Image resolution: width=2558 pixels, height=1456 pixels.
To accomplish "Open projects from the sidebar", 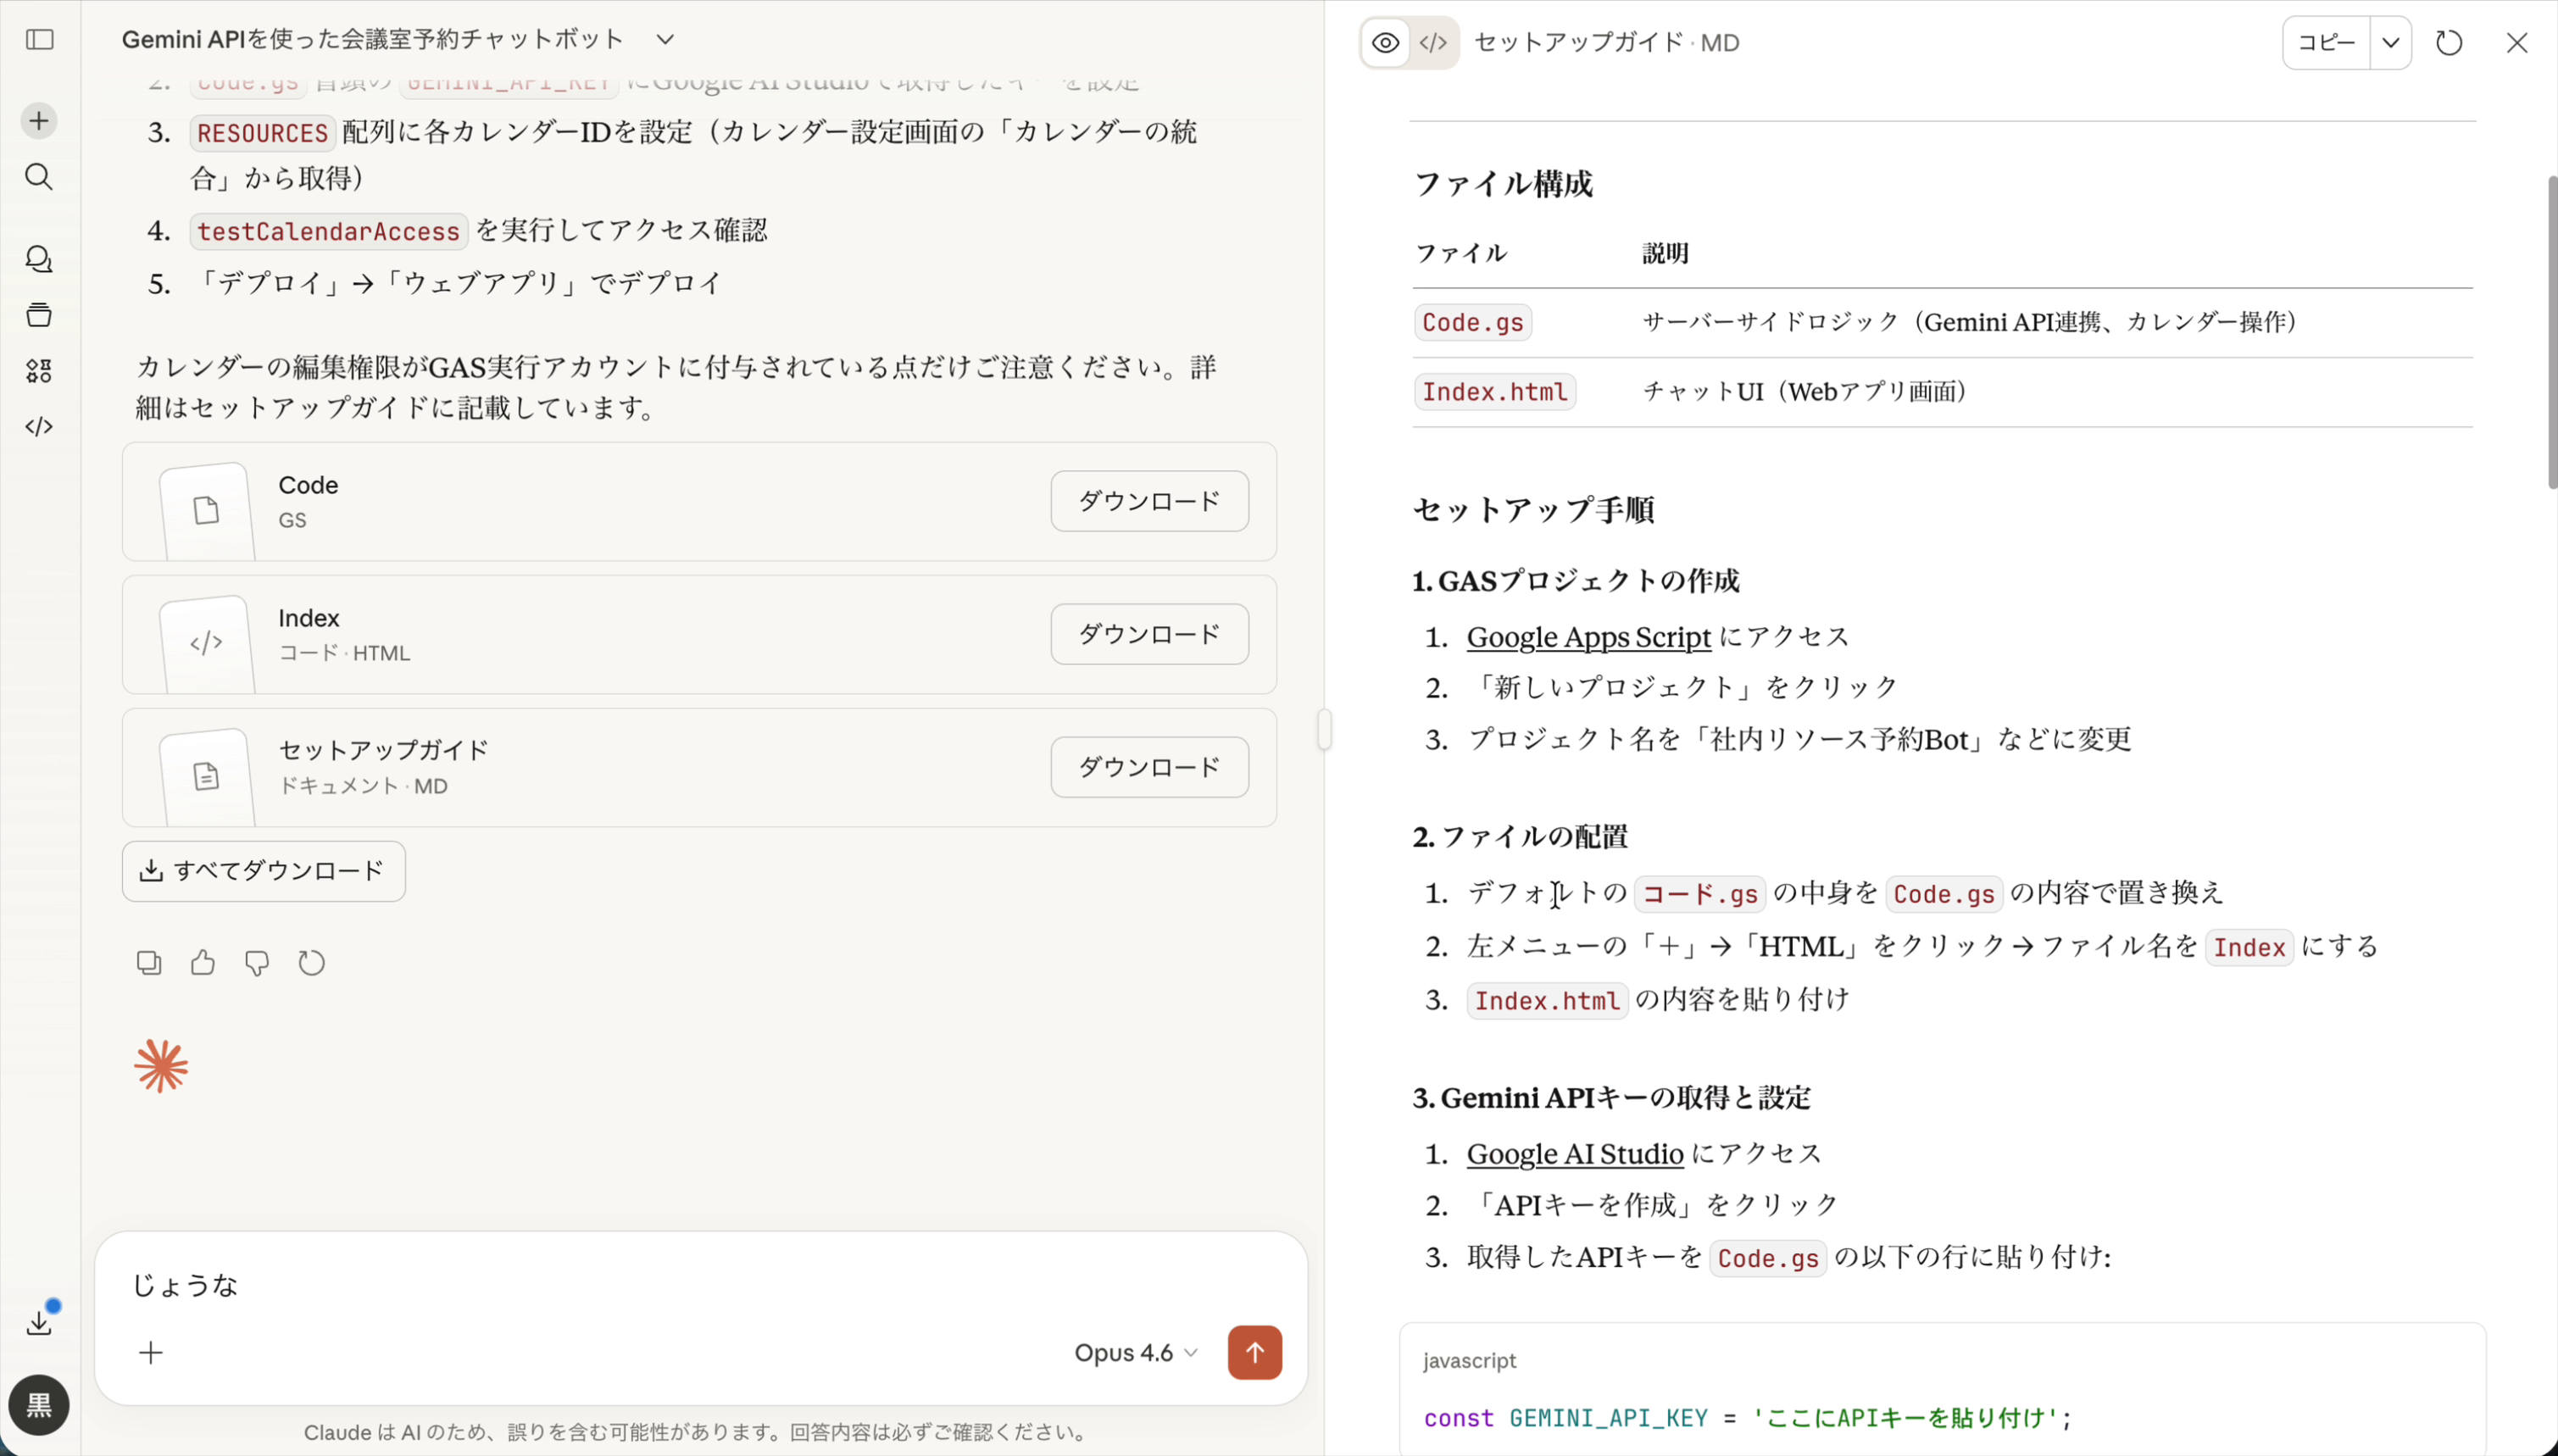I will (38, 315).
